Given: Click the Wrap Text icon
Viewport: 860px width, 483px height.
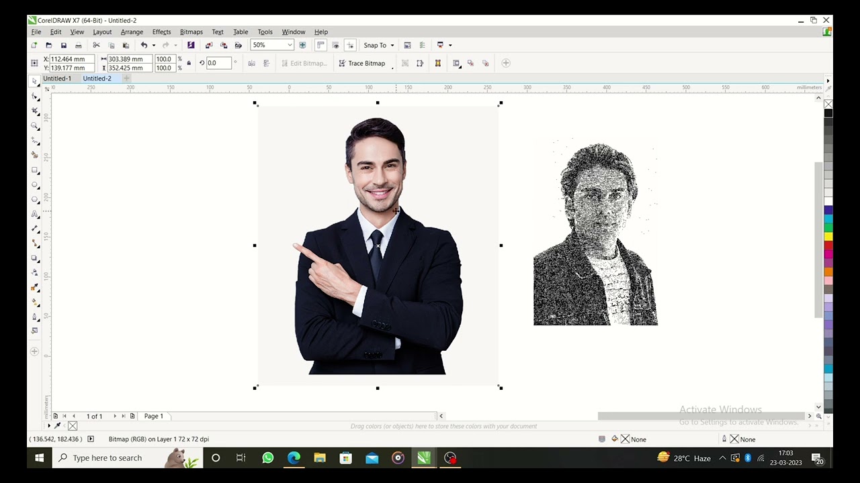Looking at the screenshot, I should tap(457, 63).
